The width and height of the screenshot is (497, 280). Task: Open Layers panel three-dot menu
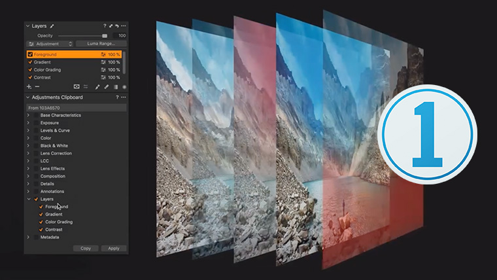pos(124,26)
